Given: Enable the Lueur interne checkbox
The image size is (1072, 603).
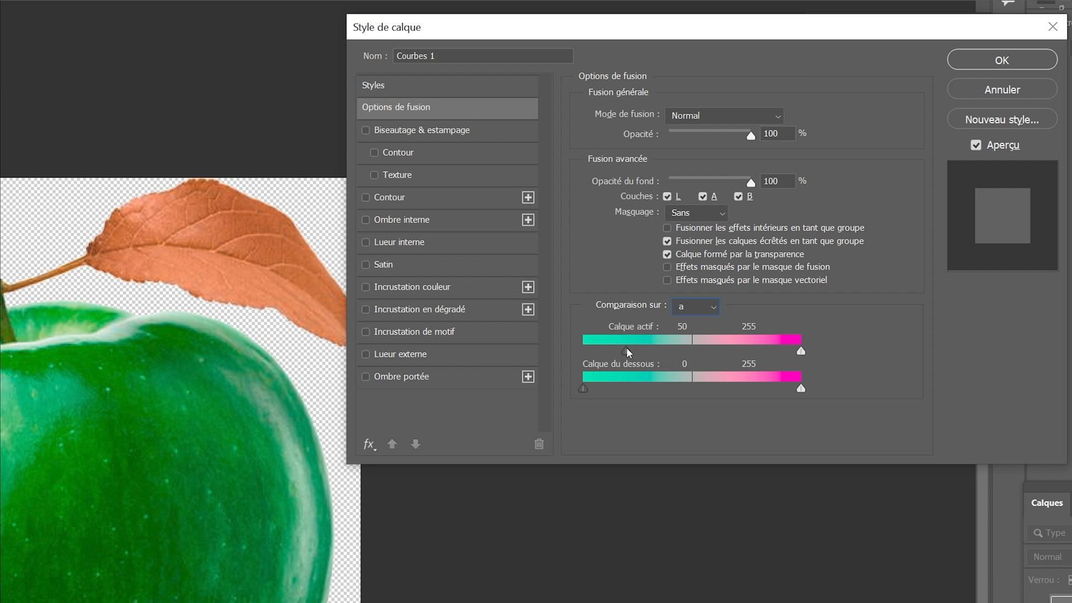Looking at the screenshot, I should (x=366, y=242).
